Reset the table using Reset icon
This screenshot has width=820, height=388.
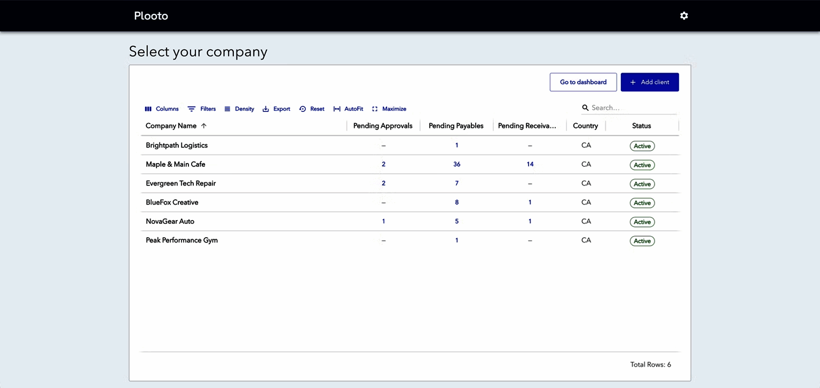pyautogui.click(x=303, y=109)
